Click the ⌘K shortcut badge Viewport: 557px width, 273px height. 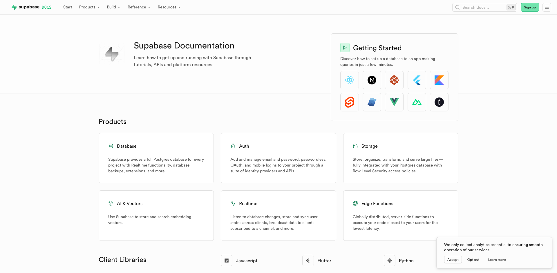(511, 7)
